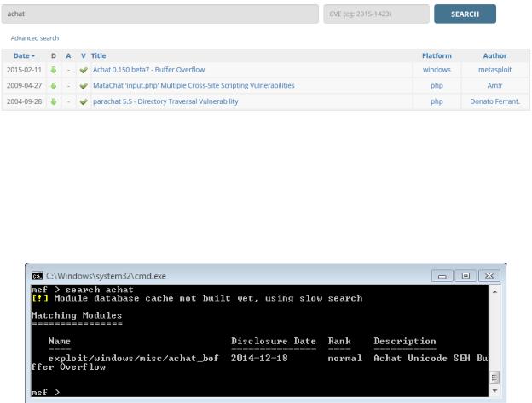Open the Advanced search link

(x=35, y=38)
